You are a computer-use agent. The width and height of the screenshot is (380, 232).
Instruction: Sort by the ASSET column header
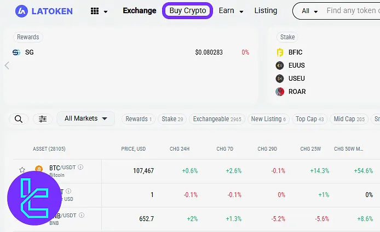click(x=49, y=149)
